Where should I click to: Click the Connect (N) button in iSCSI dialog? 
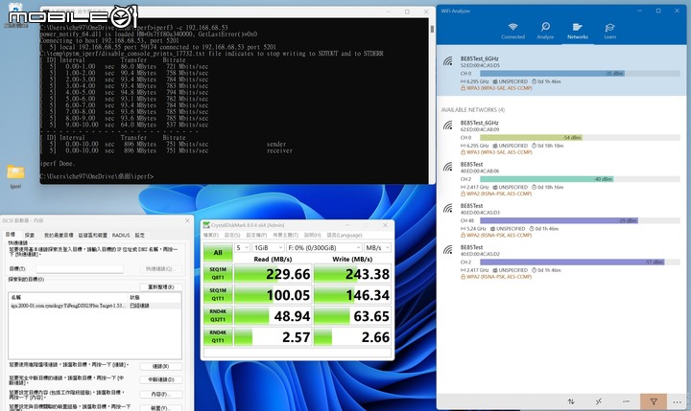tap(161, 366)
